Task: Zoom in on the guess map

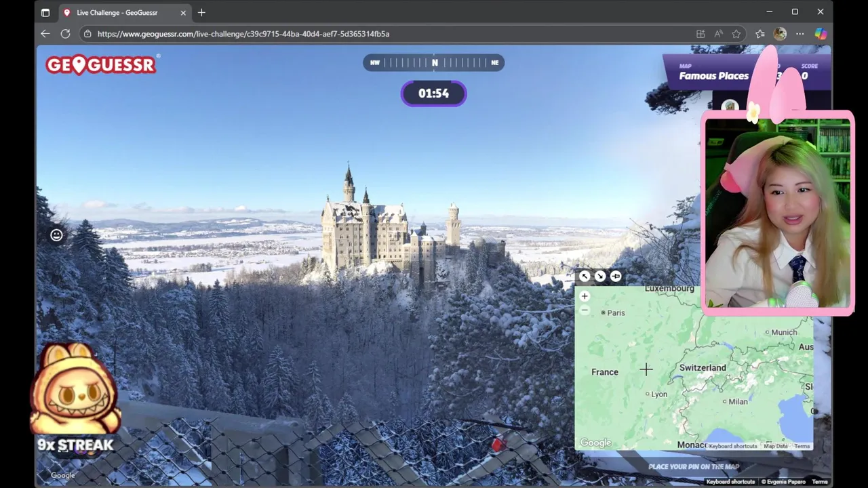Action: point(585,296)
